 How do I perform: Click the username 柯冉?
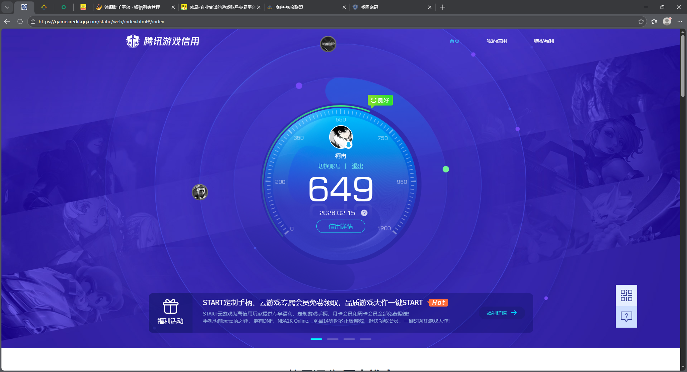tap(341, 156)
